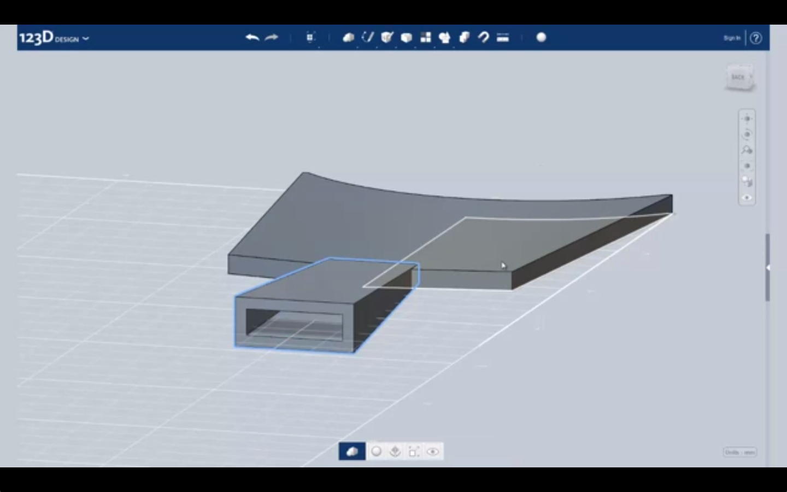Image resolution: width=787 pixels, height=492 pixels.
Task: Click scale icon in bottom context toolbar
Action: pyautogui.click(x=414, y=452)
